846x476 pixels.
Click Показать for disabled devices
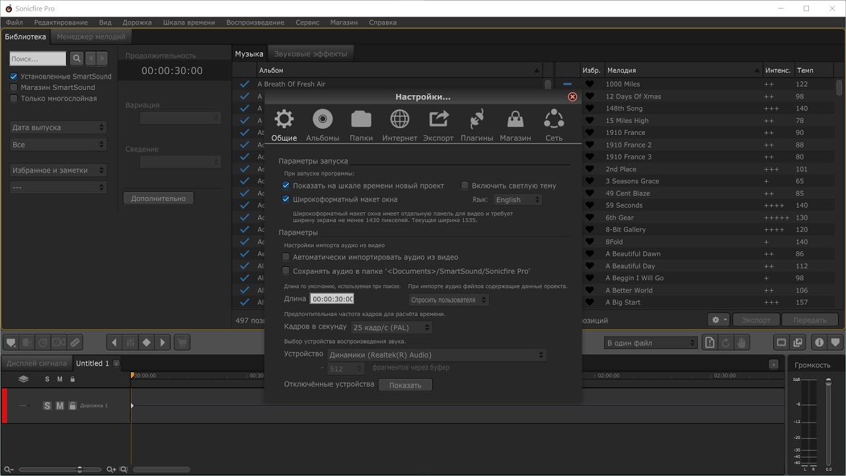pos(405,385)
